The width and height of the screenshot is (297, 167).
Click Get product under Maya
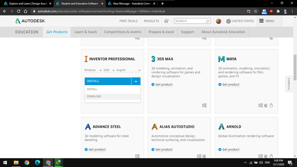coord(231,84)
